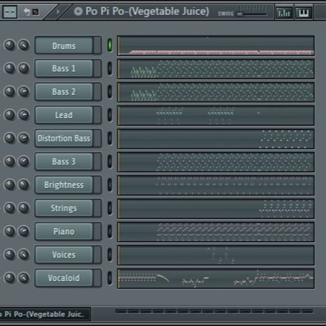Open the graph editor icon
The height and width of the screenshot is (326, 326).
click(284, 12)
